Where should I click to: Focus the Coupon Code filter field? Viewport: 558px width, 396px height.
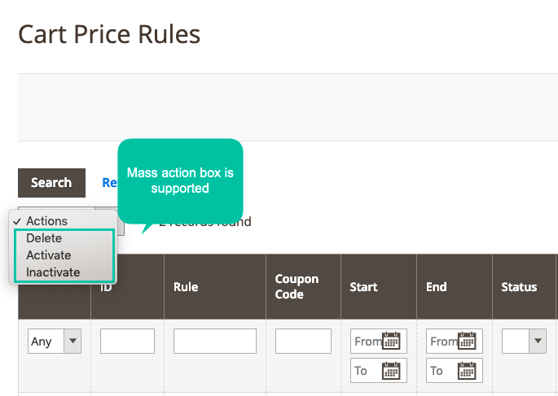(x=303, y=341)
